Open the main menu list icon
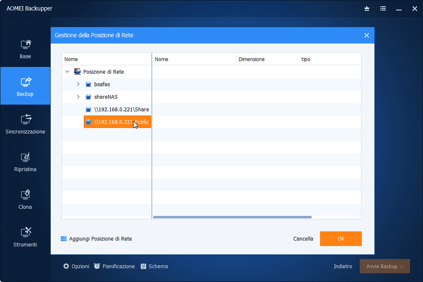Viewport: 423px width, 282px height. pyautogui.click(x=383, y=9)
